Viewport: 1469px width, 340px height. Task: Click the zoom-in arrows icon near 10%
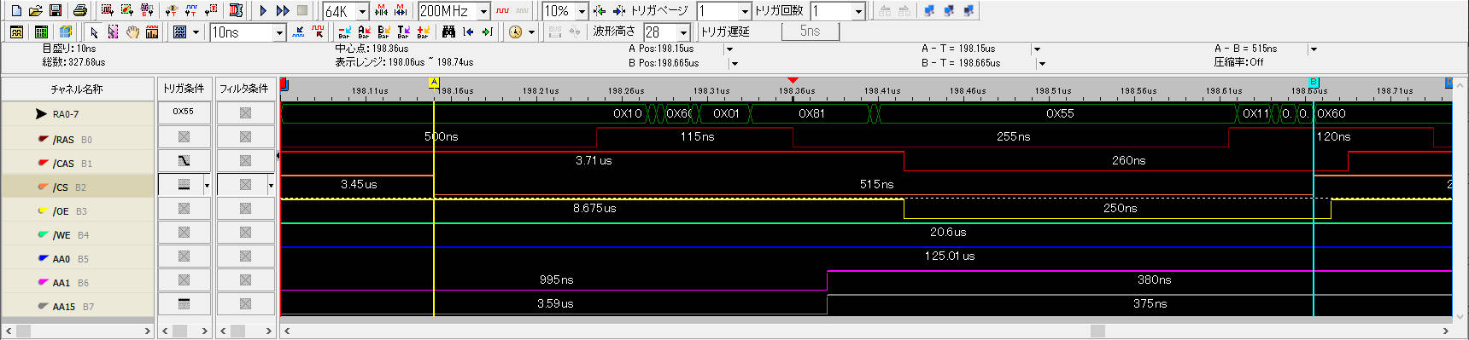pyautogui.click(x=600, y=10)
